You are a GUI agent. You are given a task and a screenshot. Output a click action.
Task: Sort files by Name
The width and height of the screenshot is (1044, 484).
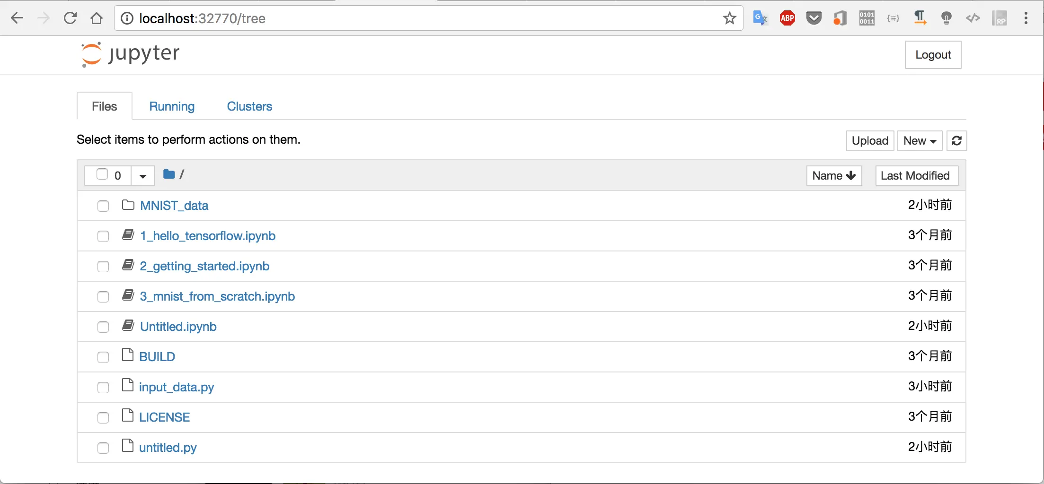point(833,176)
